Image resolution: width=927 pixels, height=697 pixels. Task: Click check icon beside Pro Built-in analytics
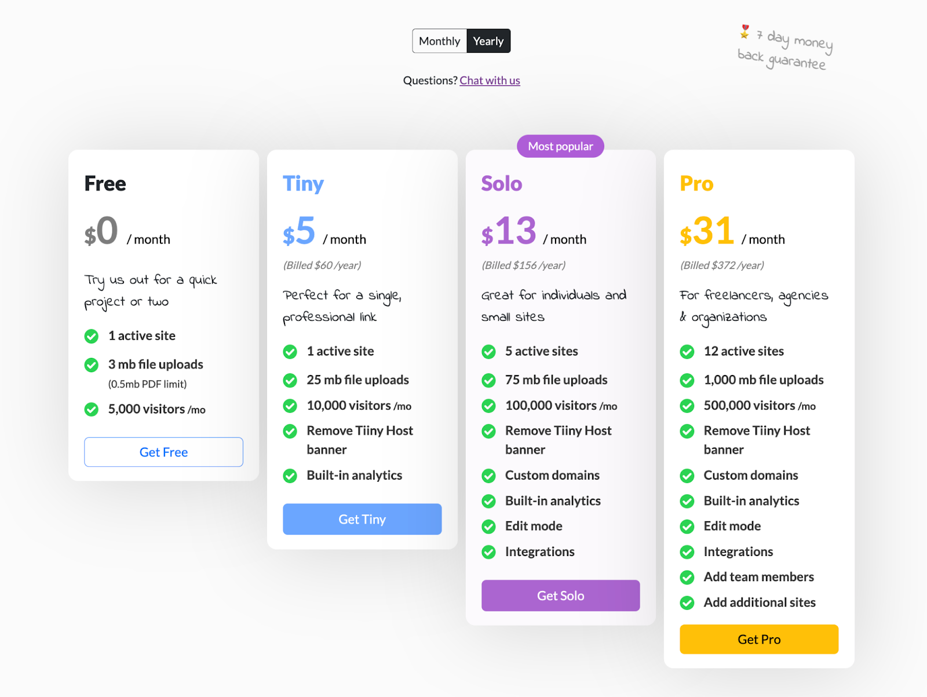(687, 501)
